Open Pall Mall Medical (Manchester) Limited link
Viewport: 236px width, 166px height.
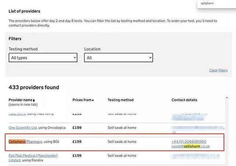pos(33,158)
